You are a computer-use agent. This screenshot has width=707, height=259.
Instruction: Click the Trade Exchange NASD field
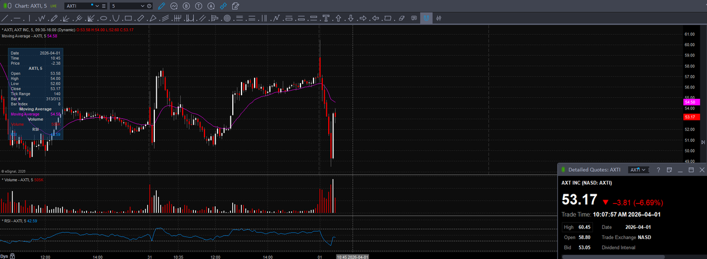coord(626,237)
